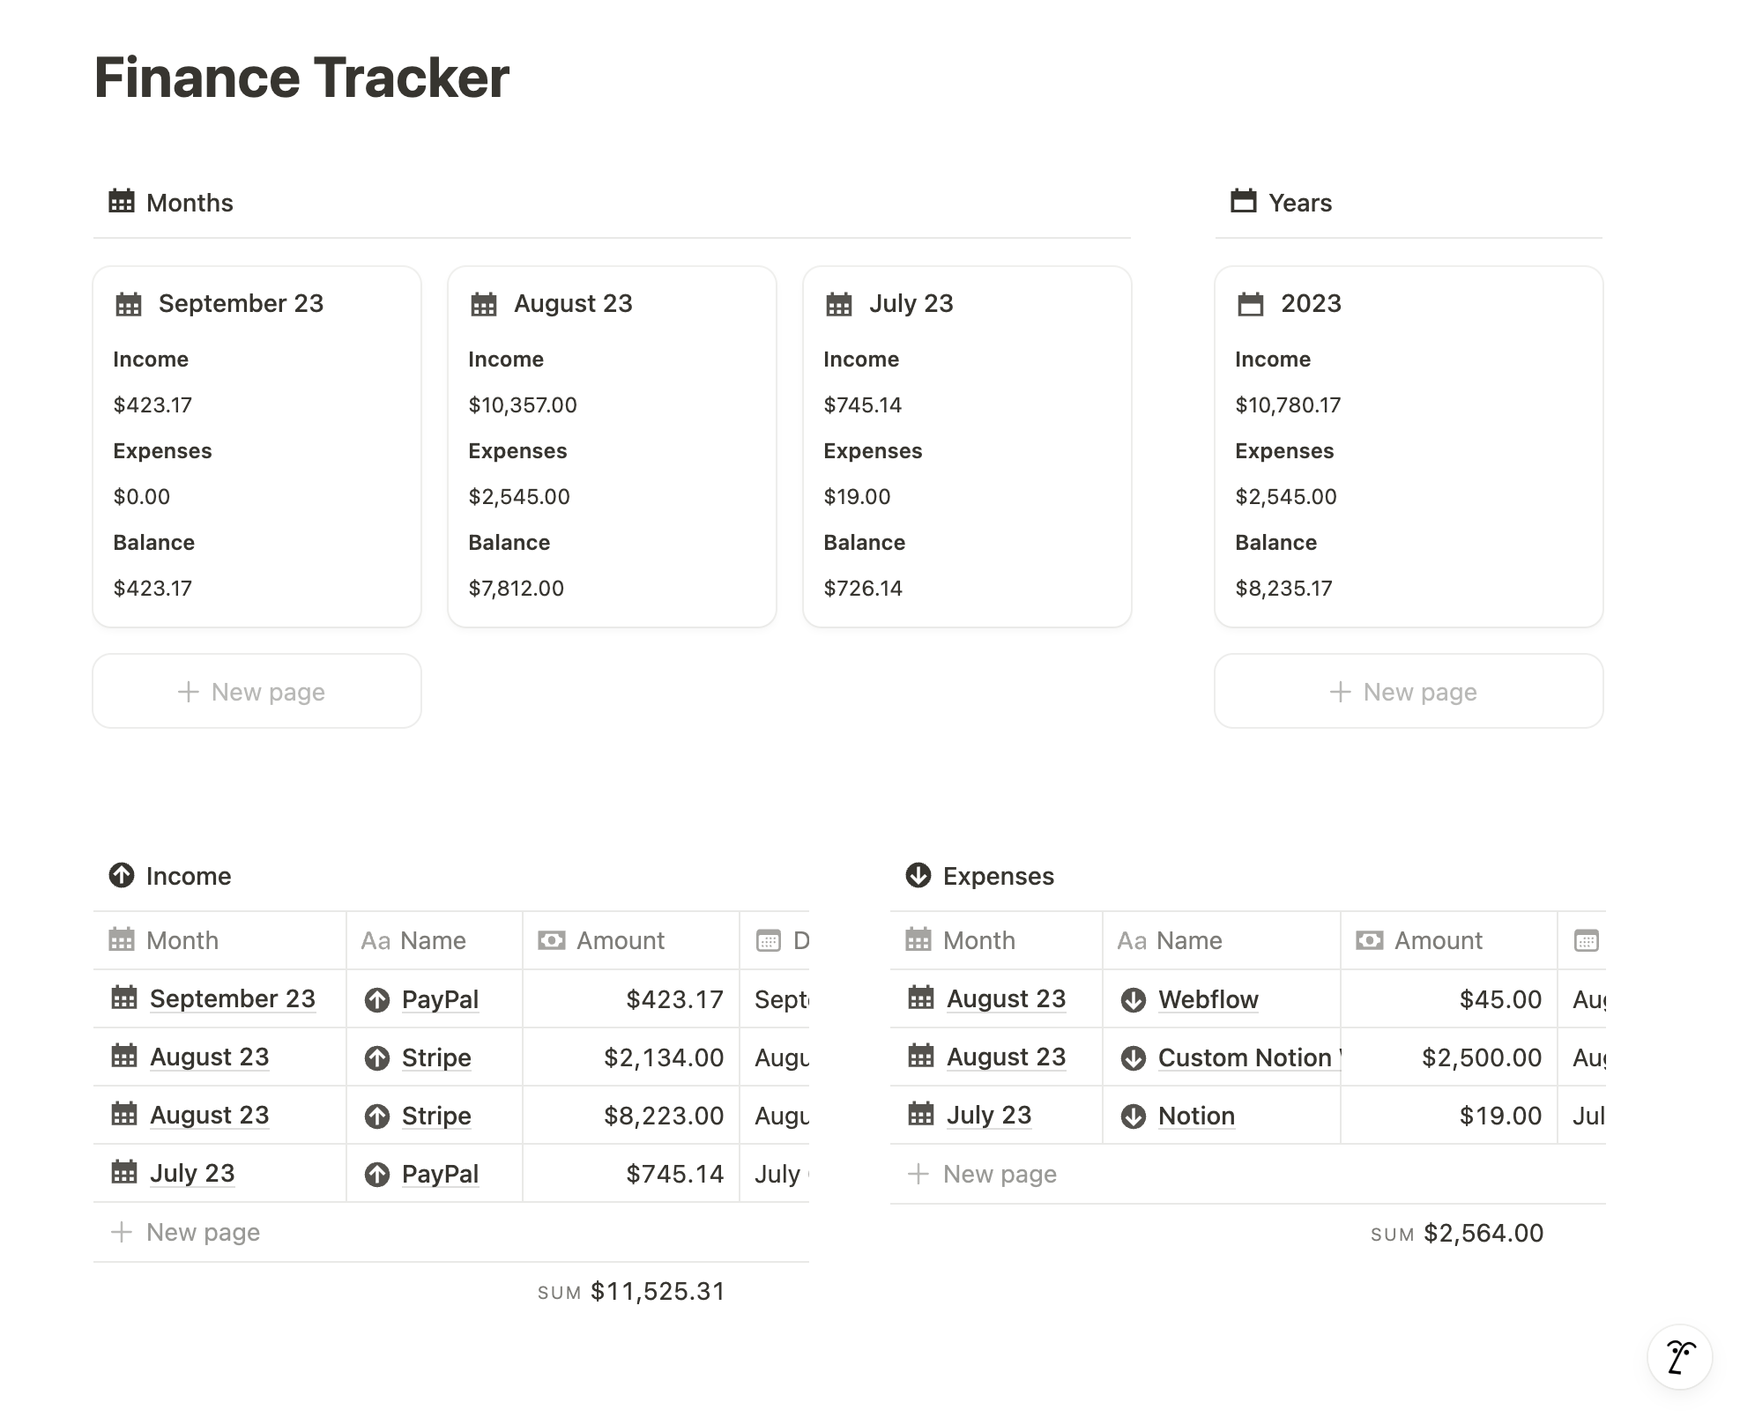The image size is (1740, 1417).
Task: Open the Amount column menu in the Expenses table
Action: 1439,941
